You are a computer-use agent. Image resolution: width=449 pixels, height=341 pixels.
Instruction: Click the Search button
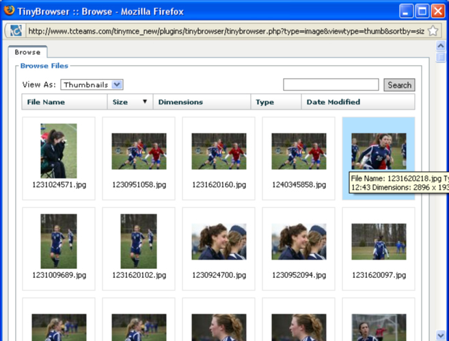click(x=399, y=85)
